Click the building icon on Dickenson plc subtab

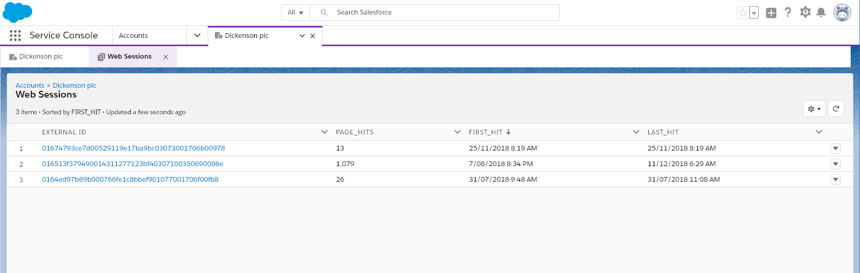pyautogui.click(x=13, y=57)
